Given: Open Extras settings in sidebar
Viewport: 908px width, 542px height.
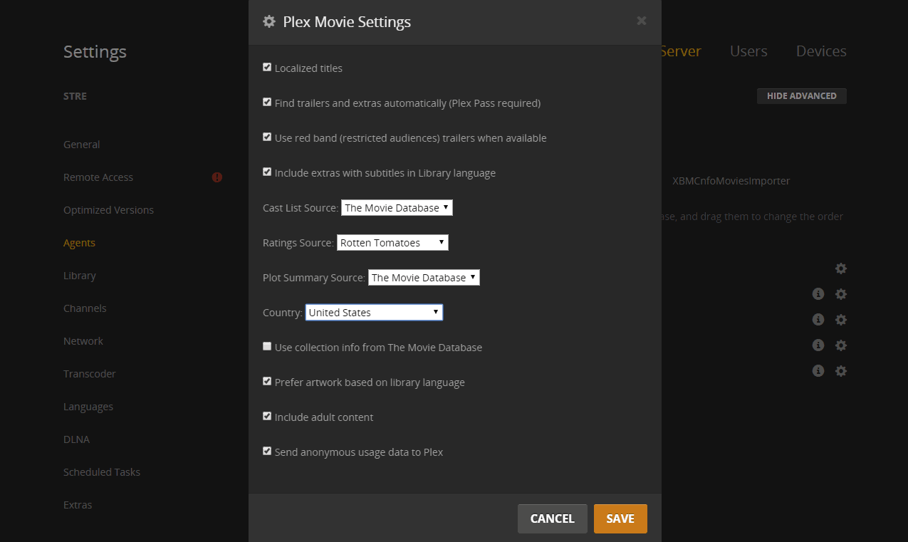Looking at the screenshot, I should click(78, 505).
